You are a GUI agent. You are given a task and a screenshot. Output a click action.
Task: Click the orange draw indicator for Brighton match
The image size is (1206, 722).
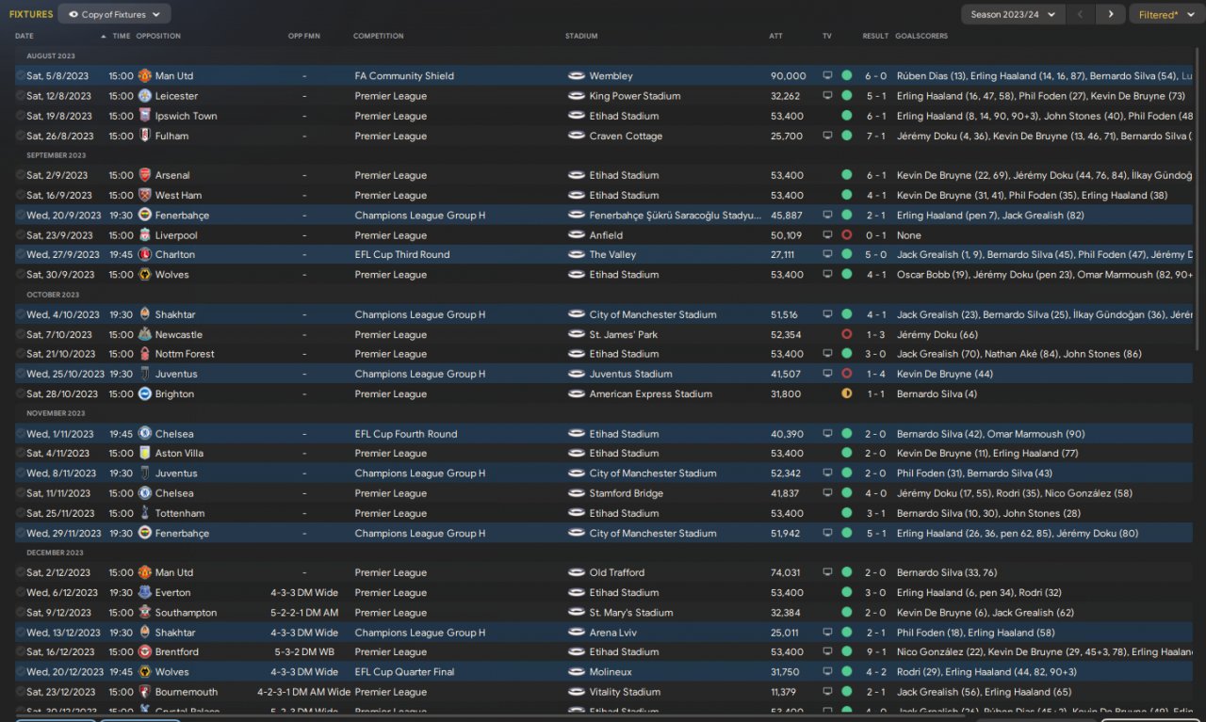846,393
